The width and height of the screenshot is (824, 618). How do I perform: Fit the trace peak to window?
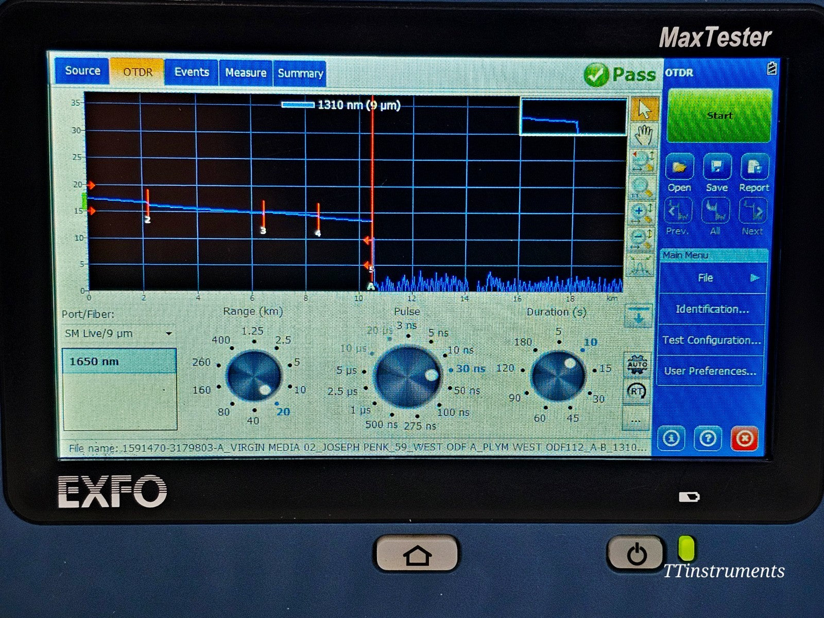pos(640,265)
